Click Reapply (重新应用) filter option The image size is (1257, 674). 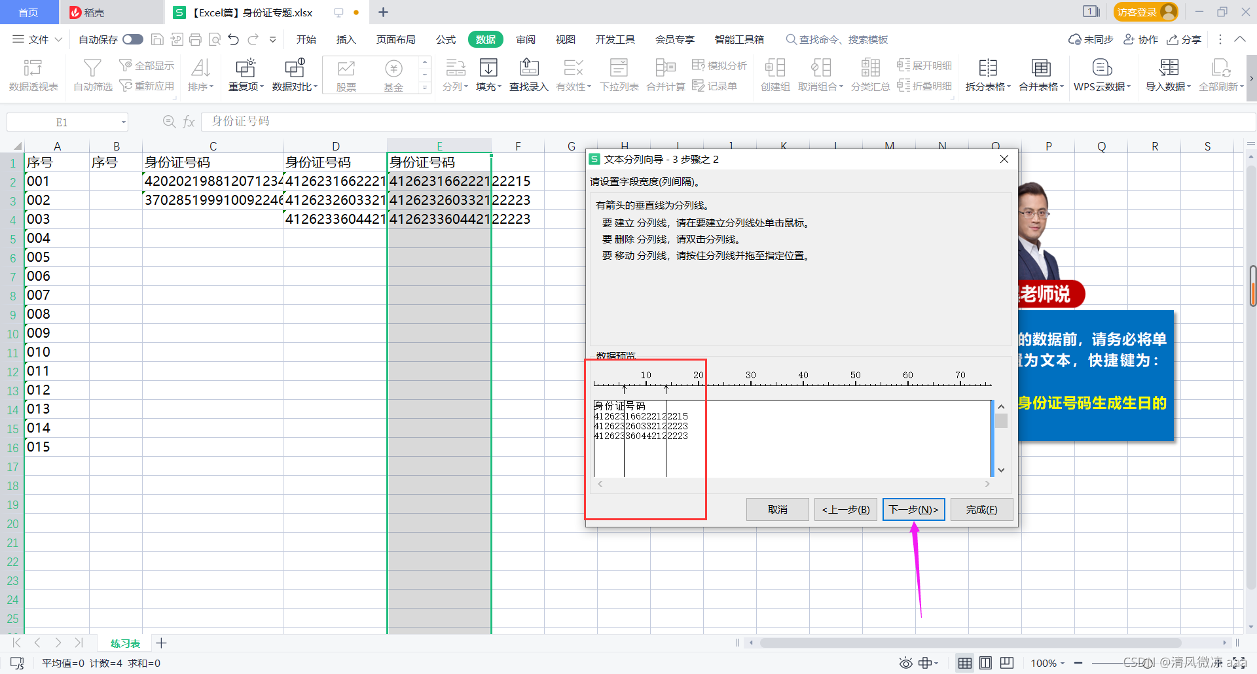pyautogui.click(x=147, y=86)
